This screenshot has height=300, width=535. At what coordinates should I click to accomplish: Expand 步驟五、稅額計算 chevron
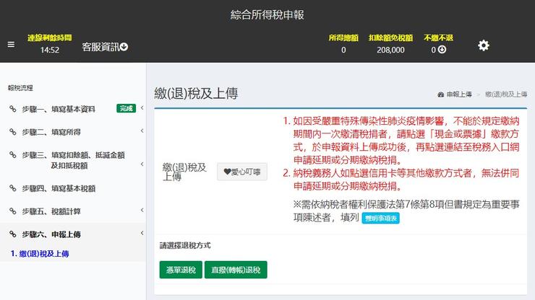click(x=142, y=211)
